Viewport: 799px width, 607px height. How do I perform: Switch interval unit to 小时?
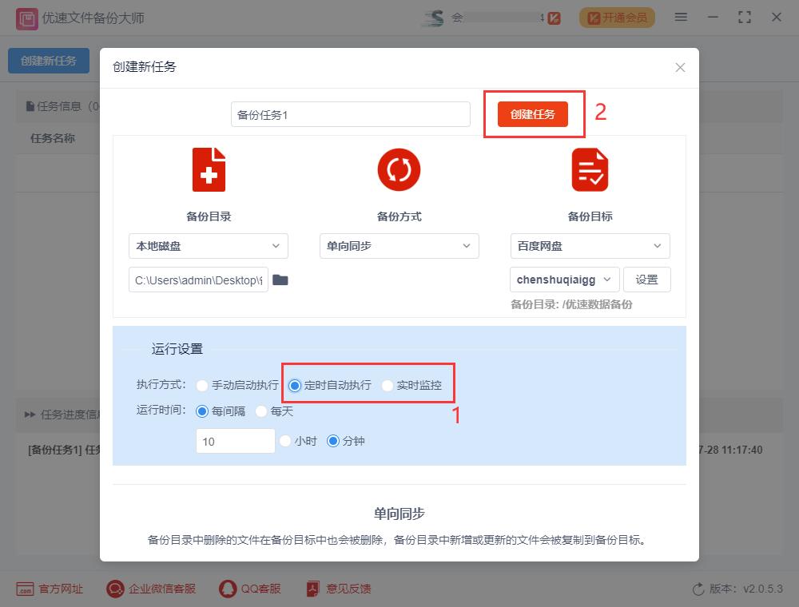tap(285, 439)
